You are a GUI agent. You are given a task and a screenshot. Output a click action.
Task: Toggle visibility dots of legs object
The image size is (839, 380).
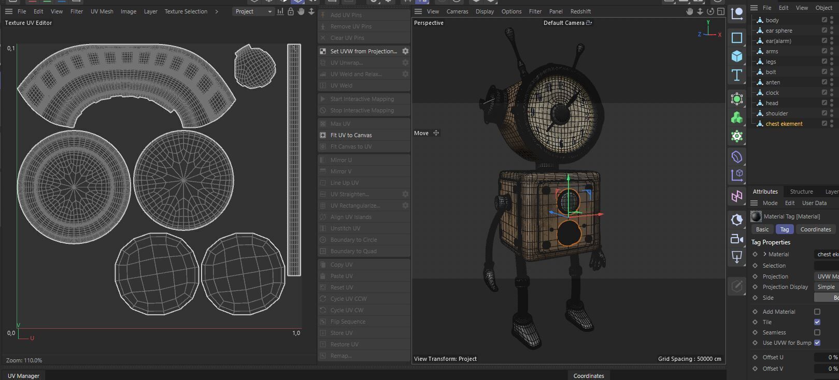tap(832, 62)
